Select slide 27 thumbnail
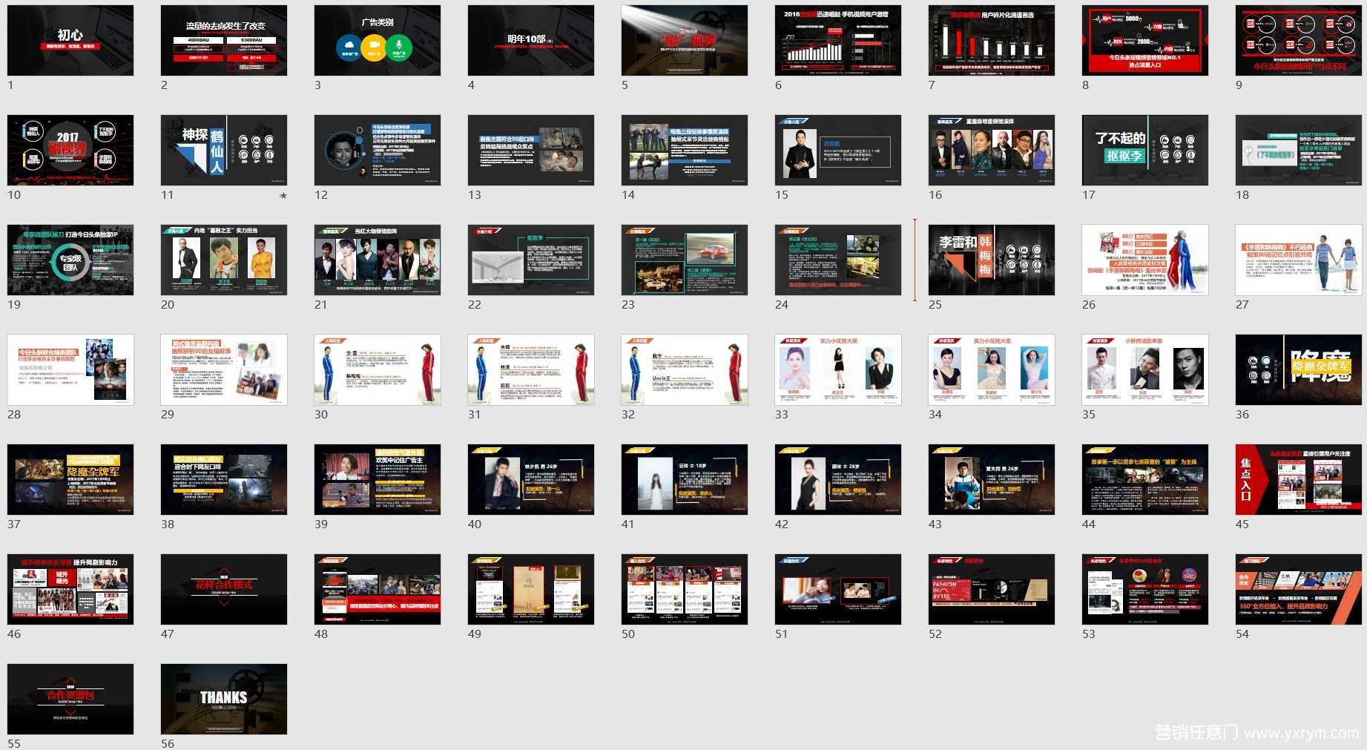This screenshot has width=1367, height=750. click(1299, 260)
